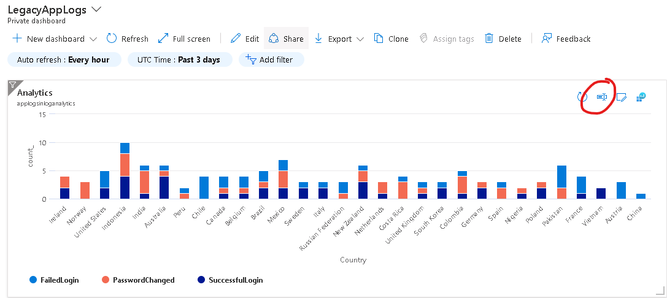
Task: Edit the dashboard with the pencil button
Action: click(244, 39)
